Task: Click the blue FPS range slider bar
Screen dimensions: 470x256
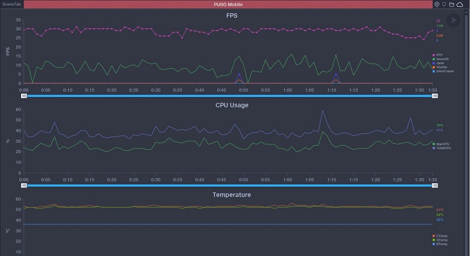Action: [229, 96]
